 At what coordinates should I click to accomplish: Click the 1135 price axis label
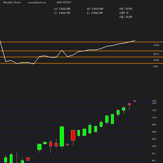pyautogui.click(x=154, y=110)
